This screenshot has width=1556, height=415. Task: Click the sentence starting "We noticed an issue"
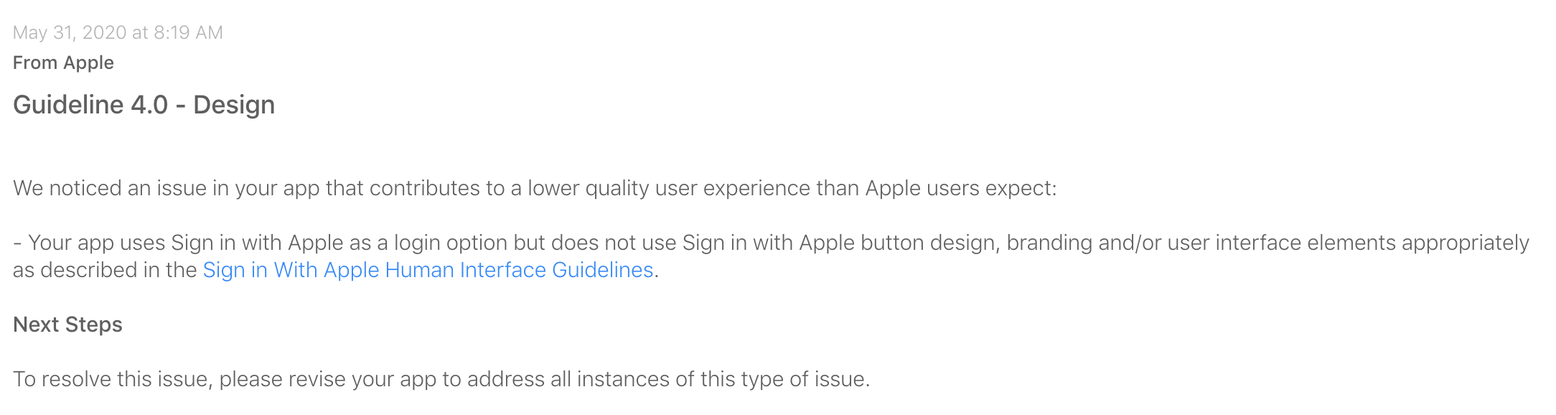click(535, 188)
